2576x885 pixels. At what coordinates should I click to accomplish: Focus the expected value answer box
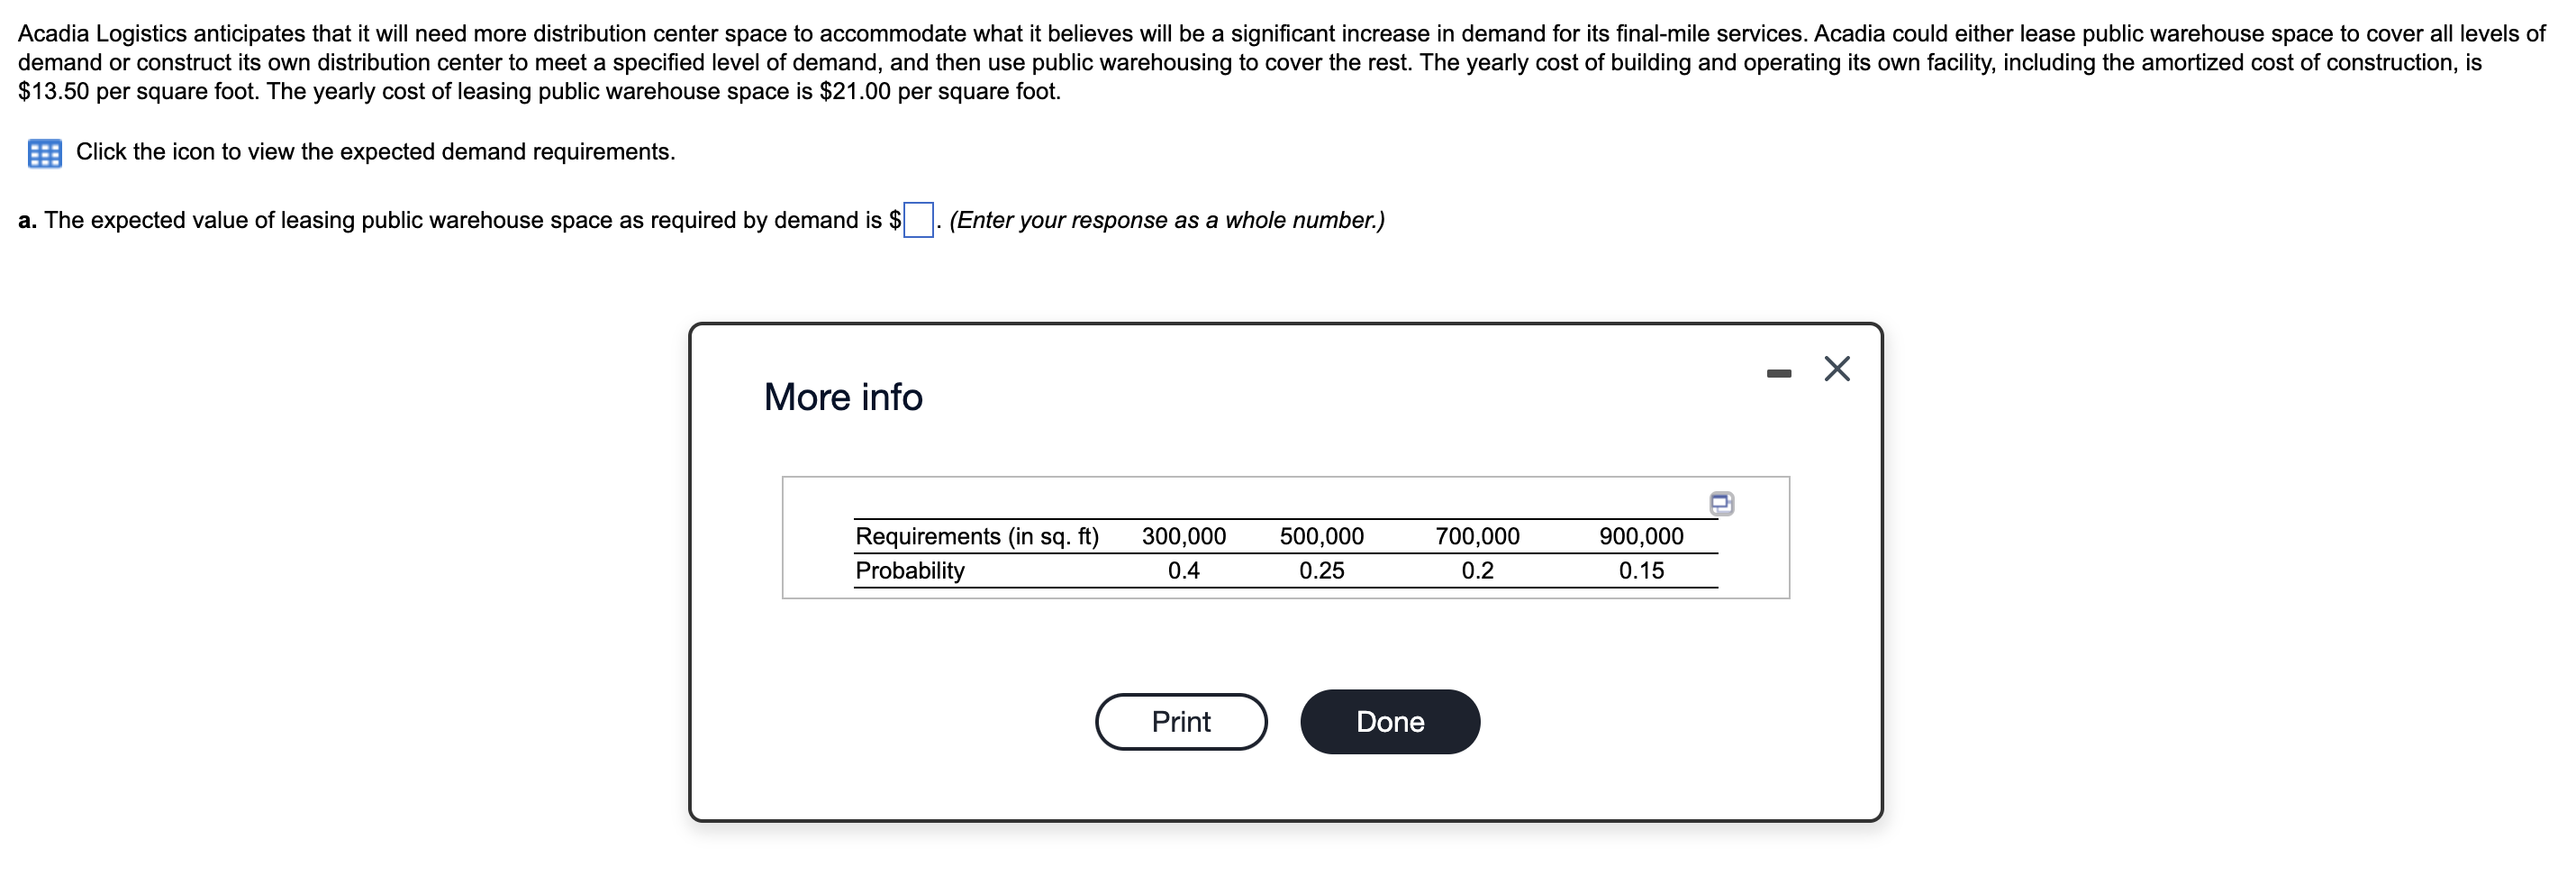pyautogui.click(x=918, y=220)
